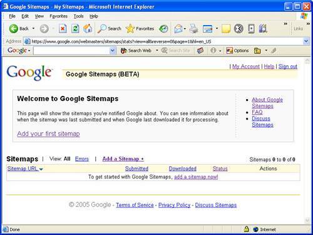Click Search Web on Google toolbar
313x235 pixels.
(136, 51)
